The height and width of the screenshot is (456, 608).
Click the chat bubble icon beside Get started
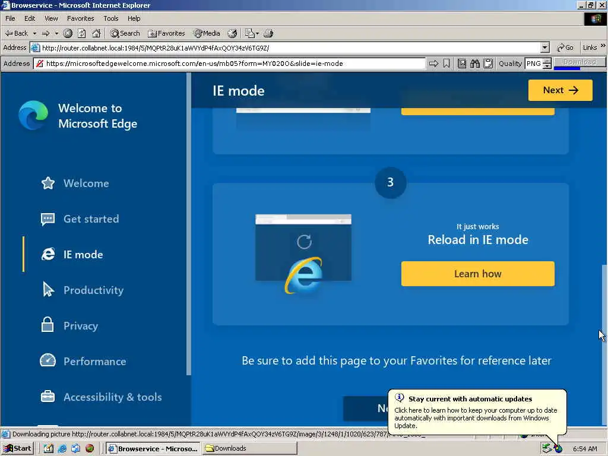[x=47, y=219]
